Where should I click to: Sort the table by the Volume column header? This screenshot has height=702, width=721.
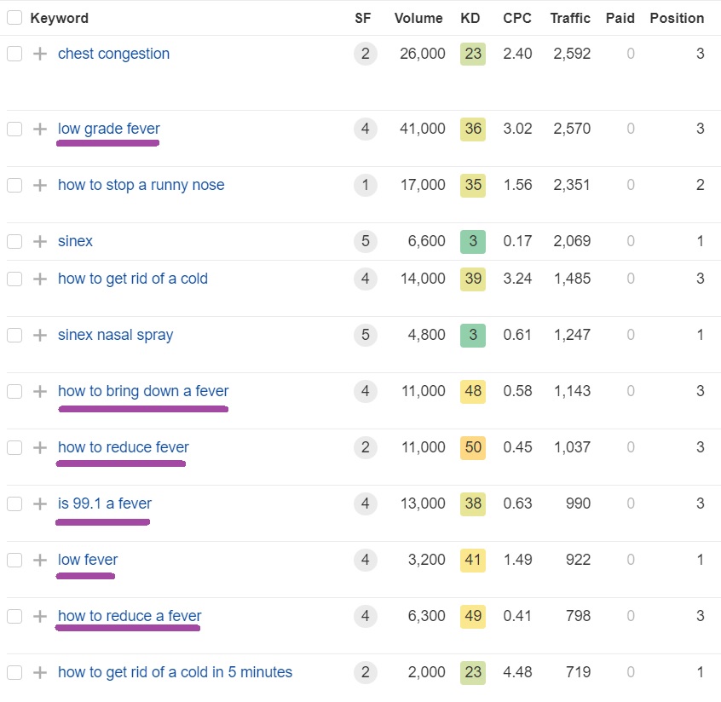[418, 18]
